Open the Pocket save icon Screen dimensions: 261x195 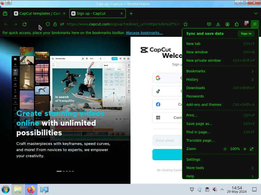[209, 24]
